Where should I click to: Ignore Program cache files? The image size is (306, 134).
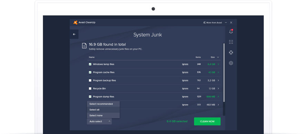185,72
